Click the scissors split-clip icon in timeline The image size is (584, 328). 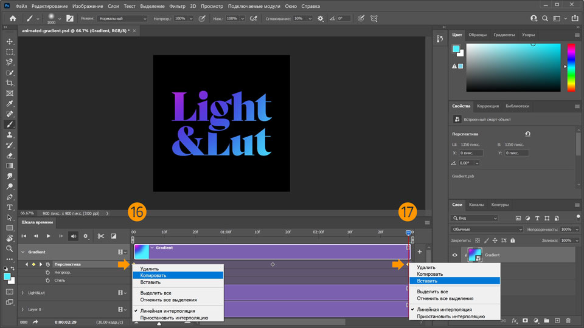point(100,236)
